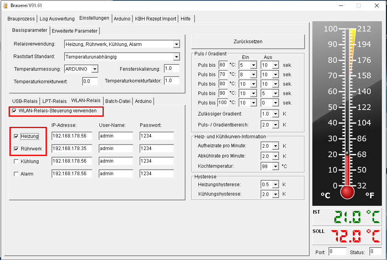Enable the Kühlung relay checkbox

[x=16, y=161]
